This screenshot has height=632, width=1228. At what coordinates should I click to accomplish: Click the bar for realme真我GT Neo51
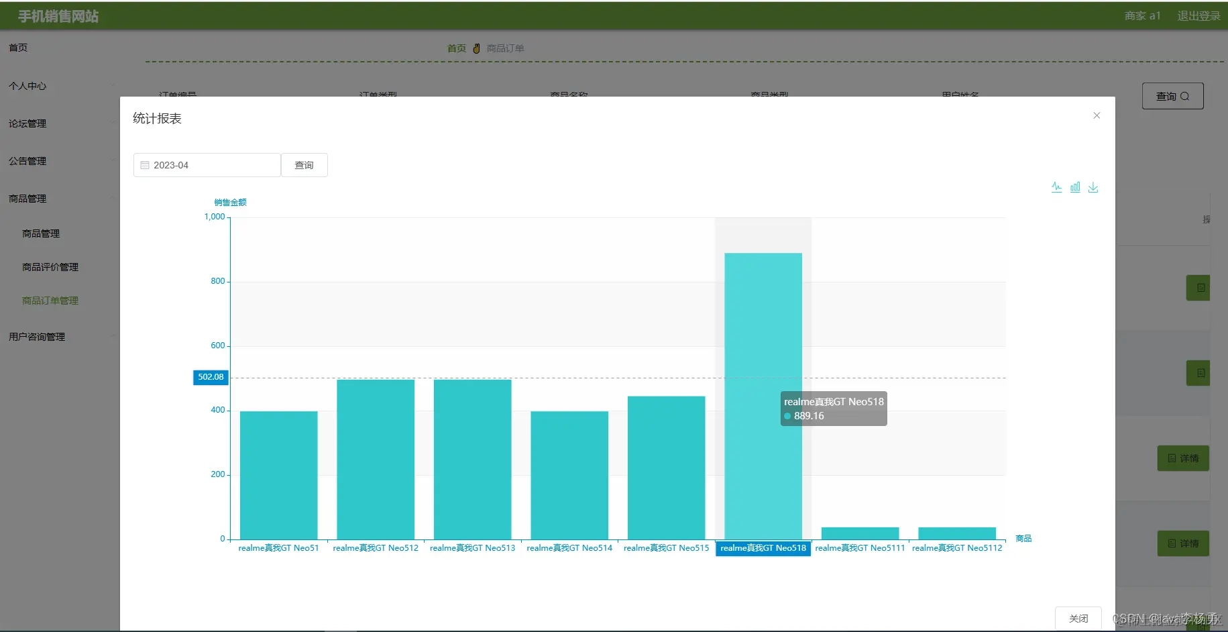click(279, 475)
